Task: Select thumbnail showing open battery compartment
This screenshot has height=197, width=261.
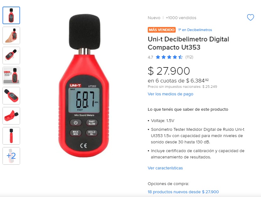Action: click(x=11, y=116)
